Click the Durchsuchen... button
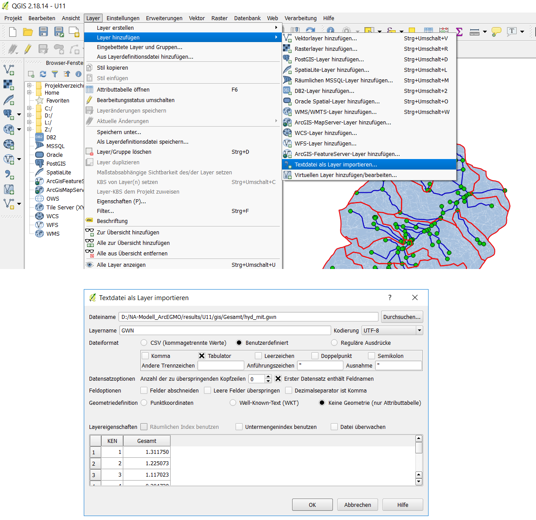Image resolution: width=536 pixels, height=520 pixels. (x=402, y=317)
